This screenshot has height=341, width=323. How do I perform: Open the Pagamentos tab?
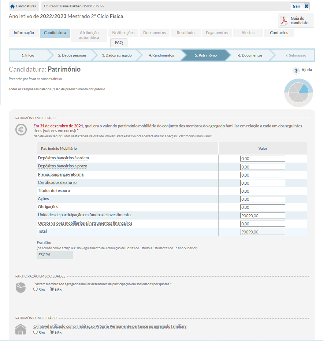(x=217, y=33)
